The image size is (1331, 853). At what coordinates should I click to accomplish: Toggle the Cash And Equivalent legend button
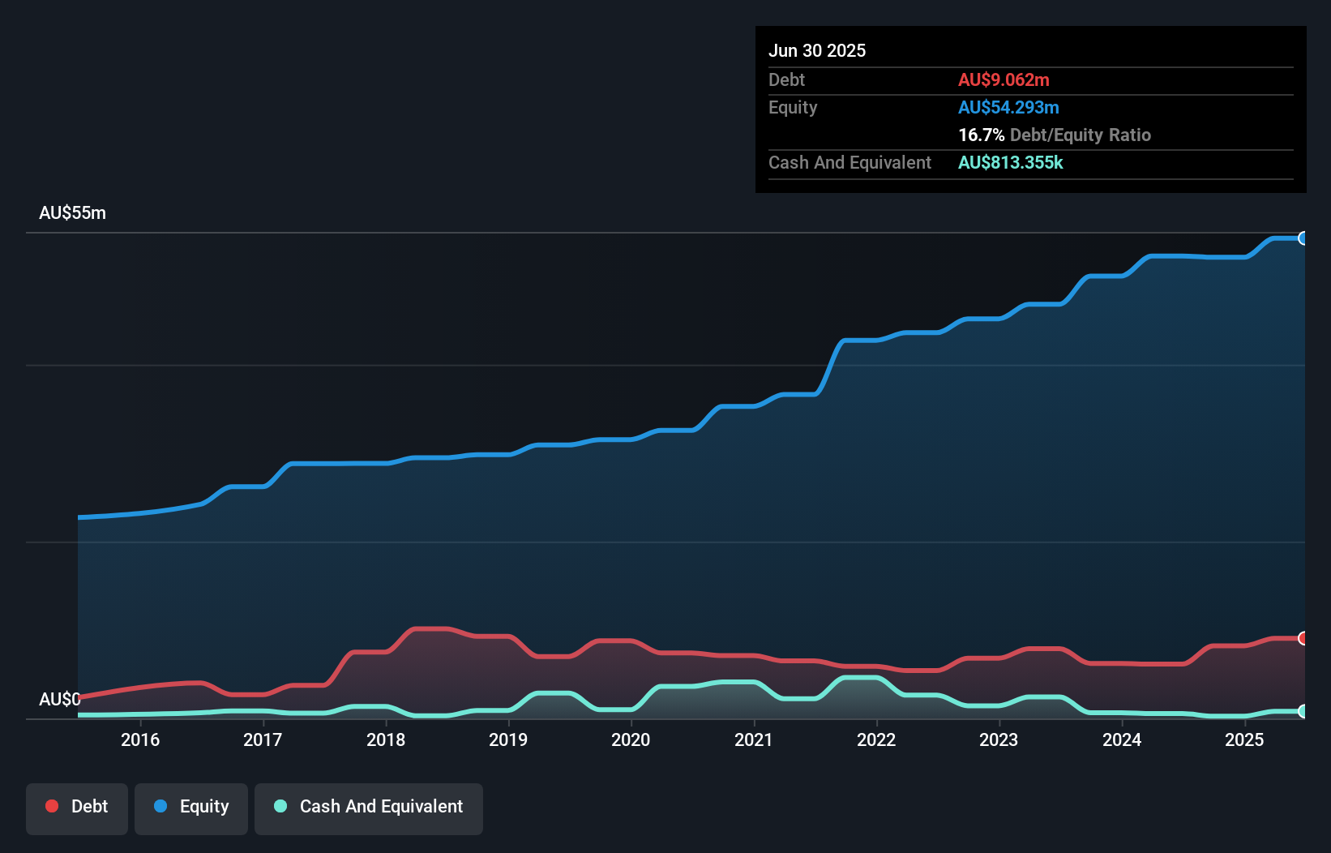[x=369, y=808]
